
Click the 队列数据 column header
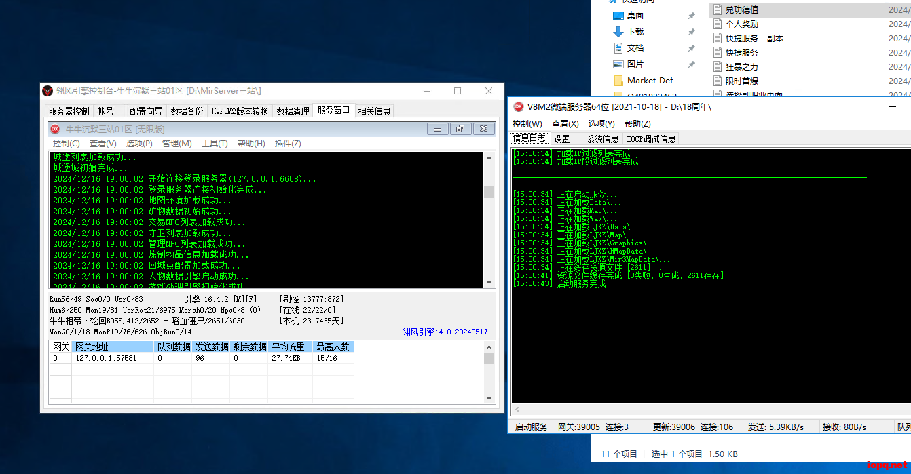[x=173, y=347]
